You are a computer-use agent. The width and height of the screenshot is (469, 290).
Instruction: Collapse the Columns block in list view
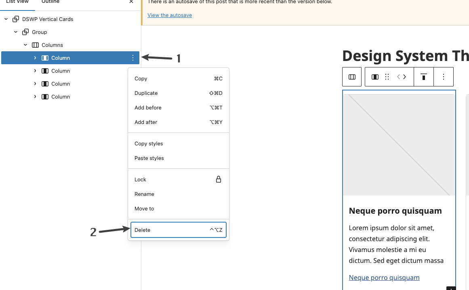(x=25, y=45)
